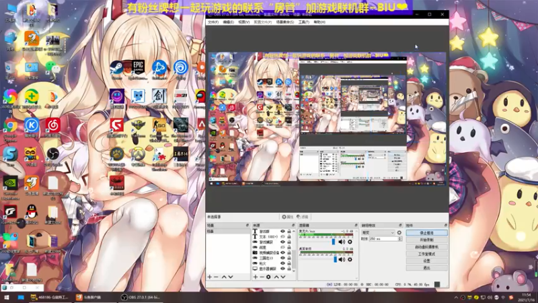
Task: Pop out the 混音器 dock panel
Action: pyautogui.click(x=356, y=226)
